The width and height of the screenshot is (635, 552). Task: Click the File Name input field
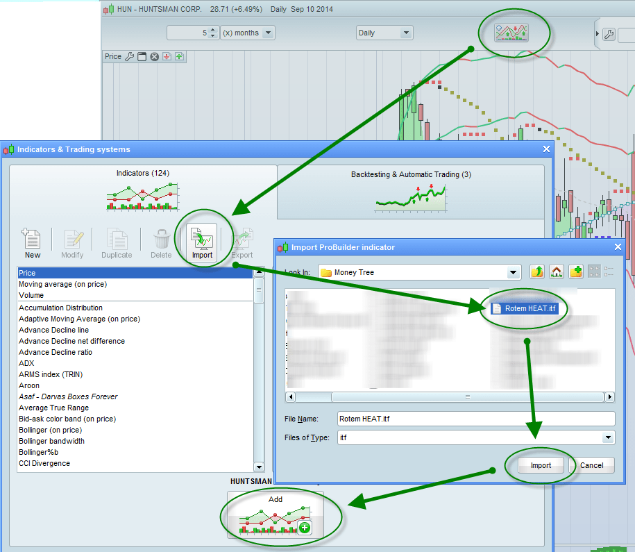tap(476, 419)
